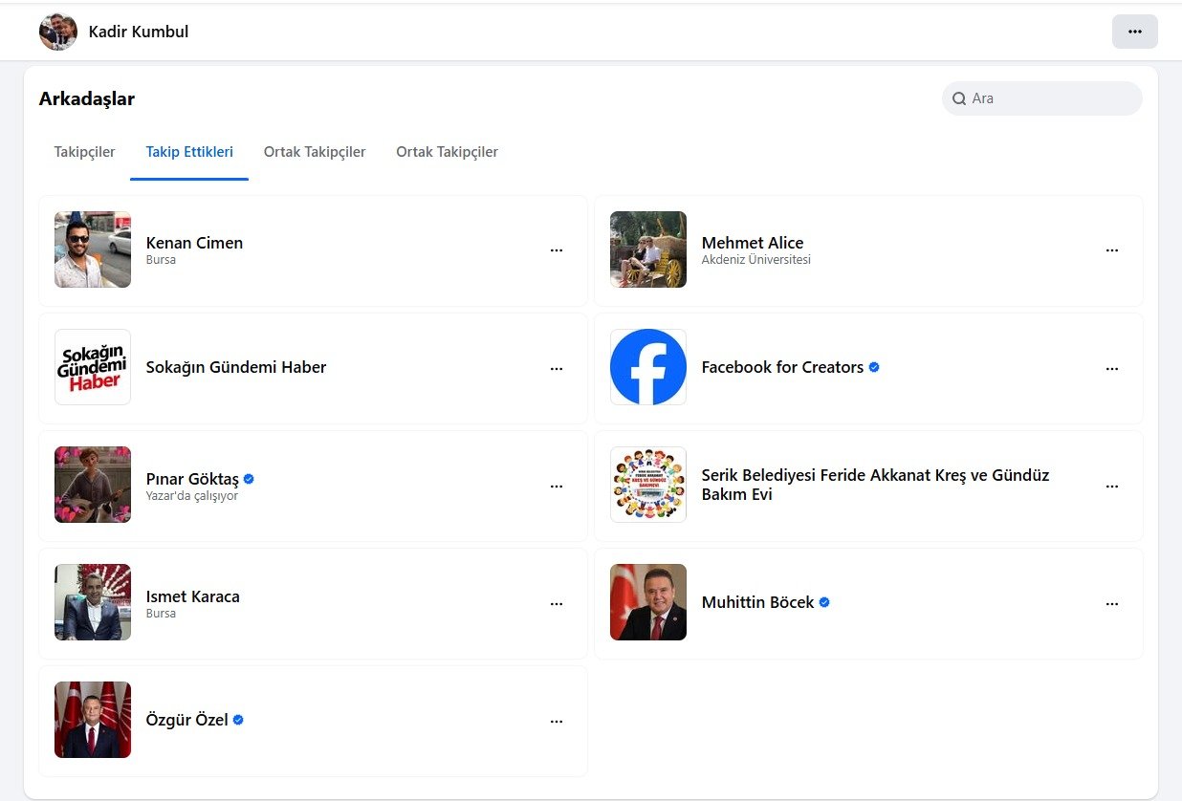Open Kenan Cimen's profile name link
1182x801 pixels.
point(194,243)
